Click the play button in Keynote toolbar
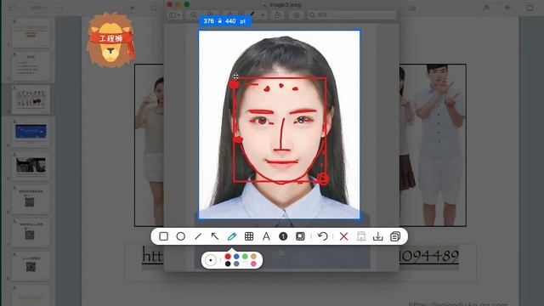Screen dimensions: 544x306 pyautogui.click(x=133, y=8)
